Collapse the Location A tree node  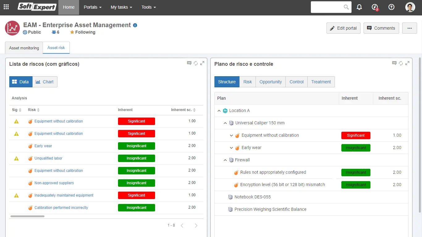coord(219,110)
